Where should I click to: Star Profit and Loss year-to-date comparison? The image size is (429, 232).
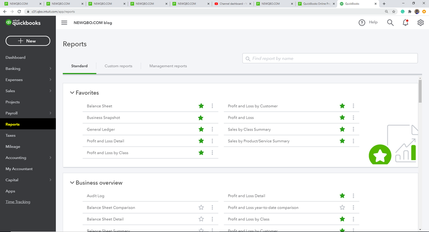point(342,208)
